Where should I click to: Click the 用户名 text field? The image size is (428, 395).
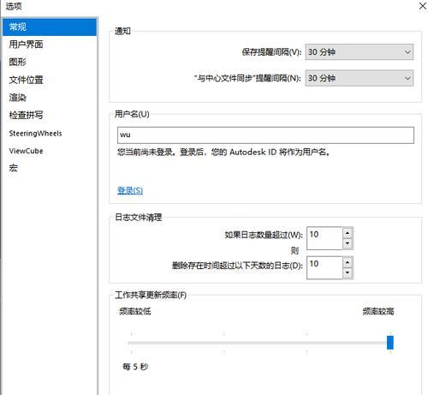265,135
